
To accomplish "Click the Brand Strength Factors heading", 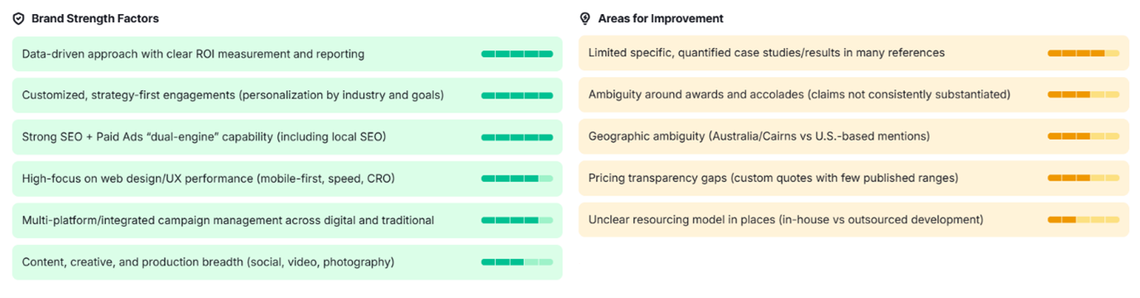I will [95, 18].
